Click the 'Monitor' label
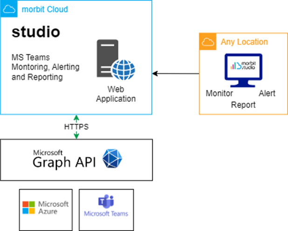Viewport: 288px width, 231px height. [x=219, y=93]
